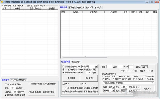
Task: Click the results table scrollbar left arrow
Action: pyautogui.click(x=62, y=57)
